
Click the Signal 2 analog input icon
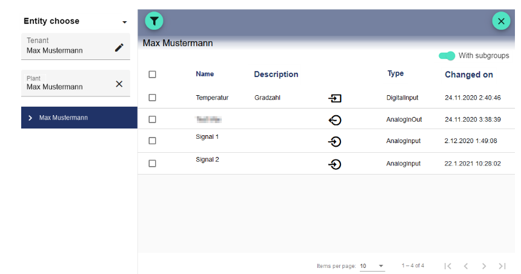click(x=334, y=164)
